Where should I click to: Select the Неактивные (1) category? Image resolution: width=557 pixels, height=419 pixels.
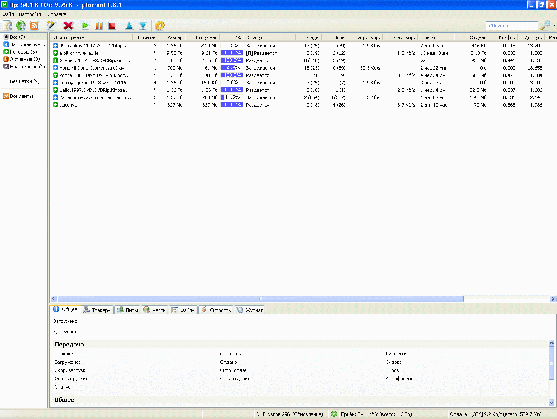24,67
